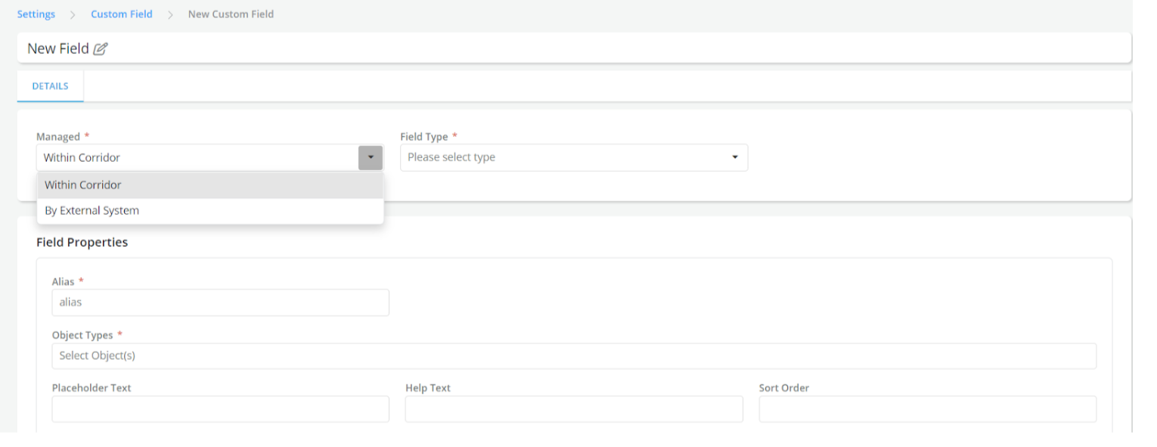Click the Field Properties section heading
The image size is (1157, 447).
tap(82, 243)
